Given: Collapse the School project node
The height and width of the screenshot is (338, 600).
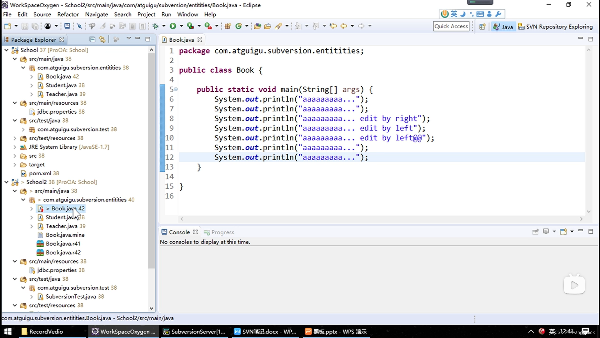Looking at the screenshot, I should pyautogui.click(x=6, y=50).
